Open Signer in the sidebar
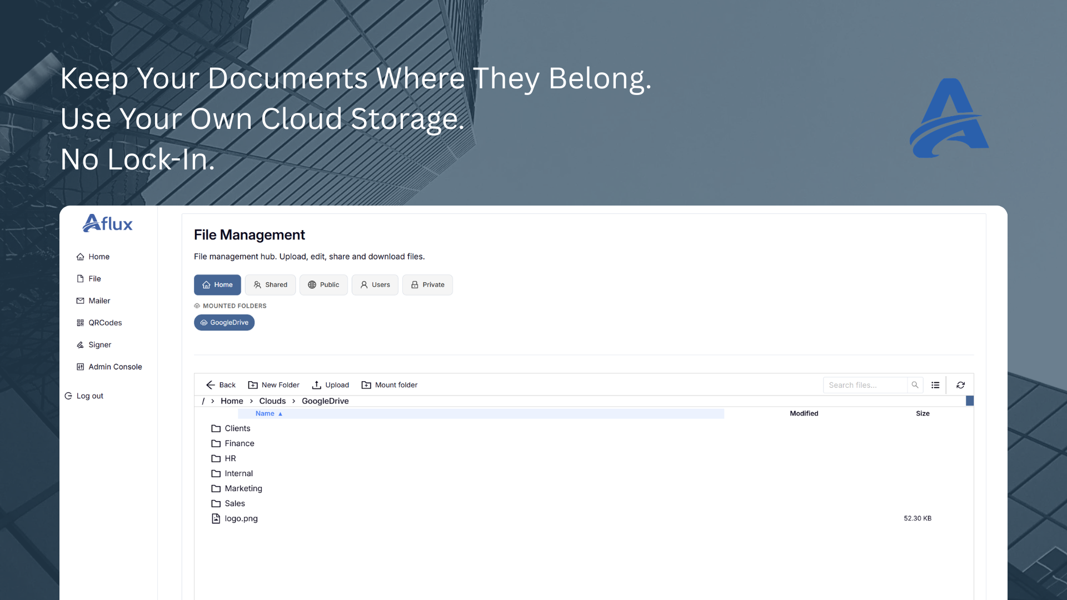Viewport: 1067px width, 600px height. pyautogui.click(x=99, y=345)
